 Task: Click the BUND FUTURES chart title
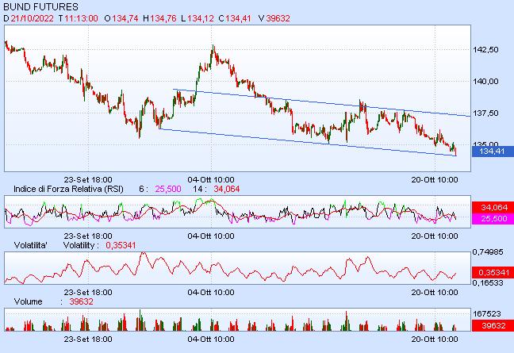(40, 6)
